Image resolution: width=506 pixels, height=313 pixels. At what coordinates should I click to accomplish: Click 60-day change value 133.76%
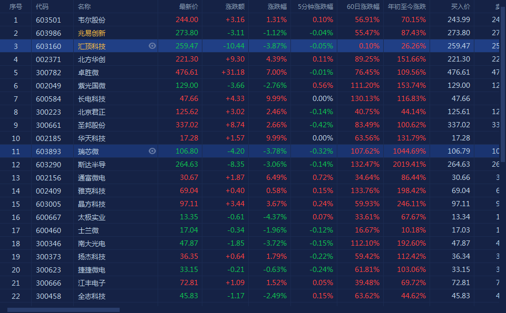365,190
